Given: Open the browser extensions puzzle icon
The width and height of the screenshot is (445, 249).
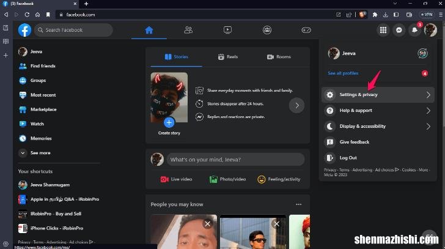Looking at the screenshot, I should click(x=375, y=15).
